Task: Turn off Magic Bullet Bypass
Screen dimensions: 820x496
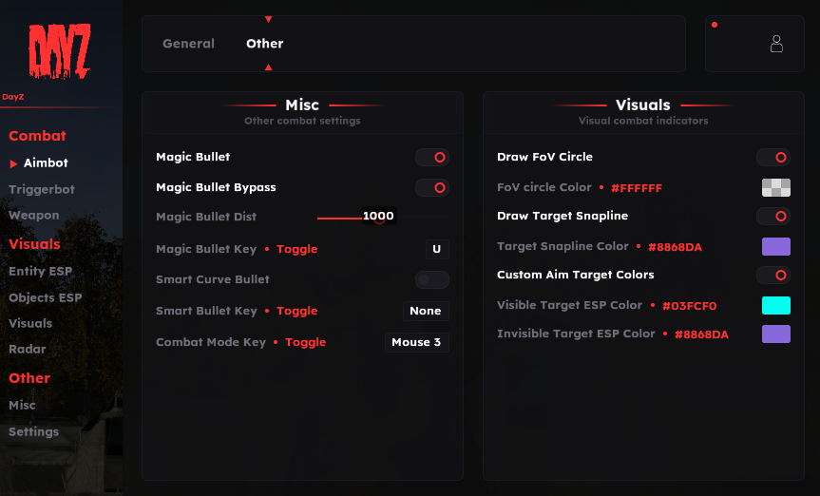Action: pyautogui.click(x=432, y=187)
